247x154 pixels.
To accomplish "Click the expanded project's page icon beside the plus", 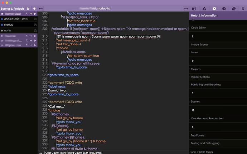I will [x=27, y=14].
